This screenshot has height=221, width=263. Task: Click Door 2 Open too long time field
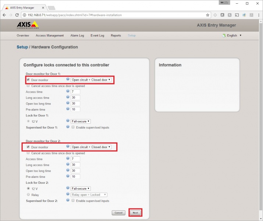75,171
